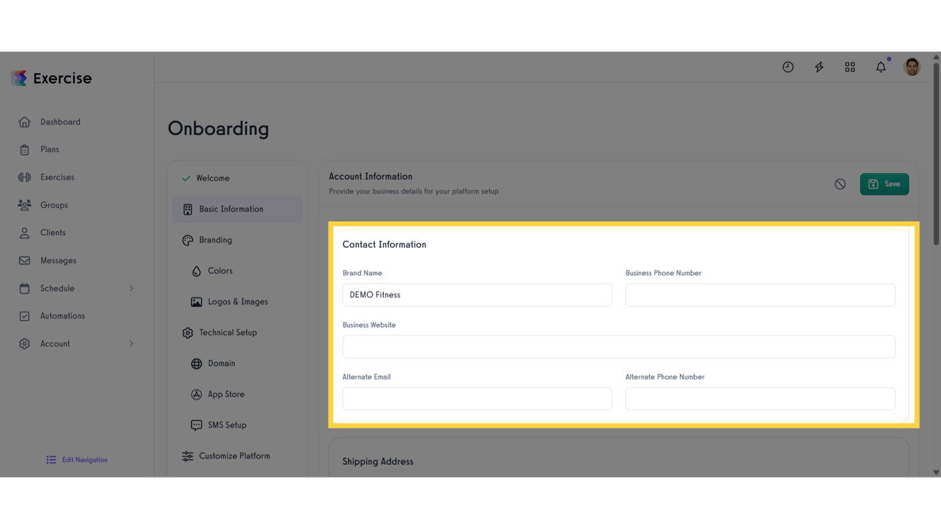Open the history clock icon in the header
The width and height of the screenshot is (941, 529).
point(787,67)
